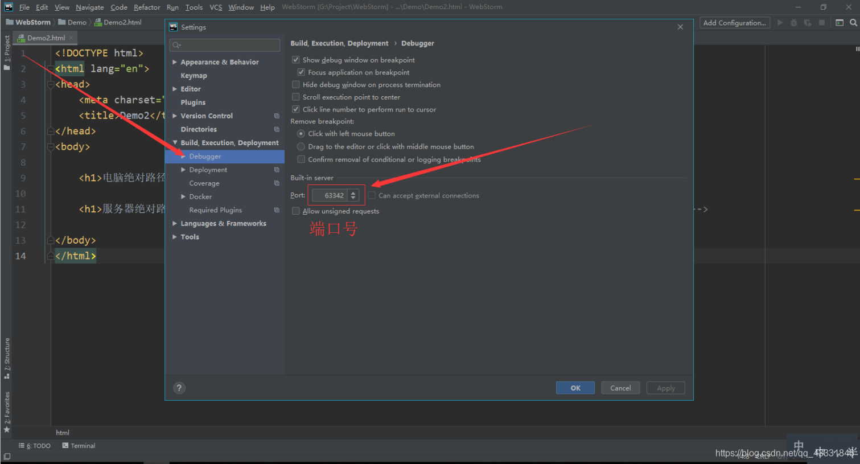Open the Navigate menu
Image resolution: width=860 pixels, height=464 pixels.
[x=90, y=7]
